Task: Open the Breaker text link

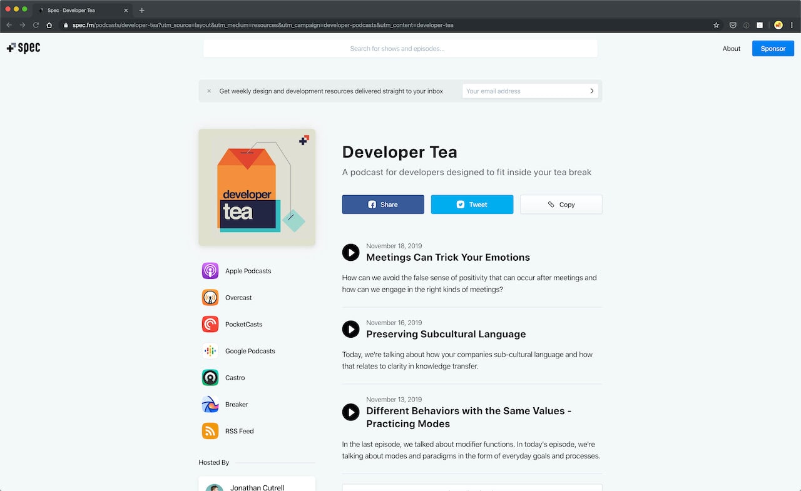Action: coord(237,404)
